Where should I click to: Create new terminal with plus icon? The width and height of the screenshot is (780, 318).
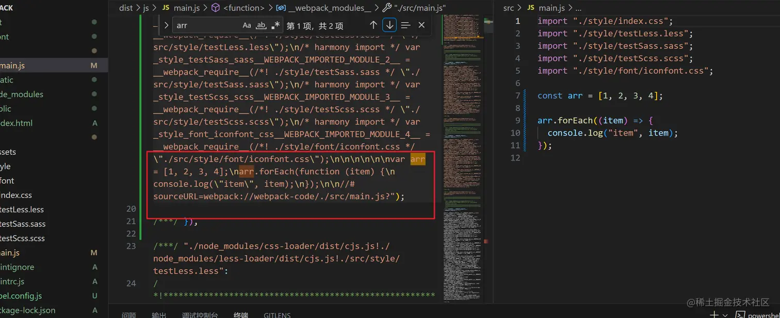714,315
